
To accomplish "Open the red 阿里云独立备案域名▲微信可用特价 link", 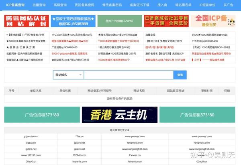I will (x=211, y=54).
